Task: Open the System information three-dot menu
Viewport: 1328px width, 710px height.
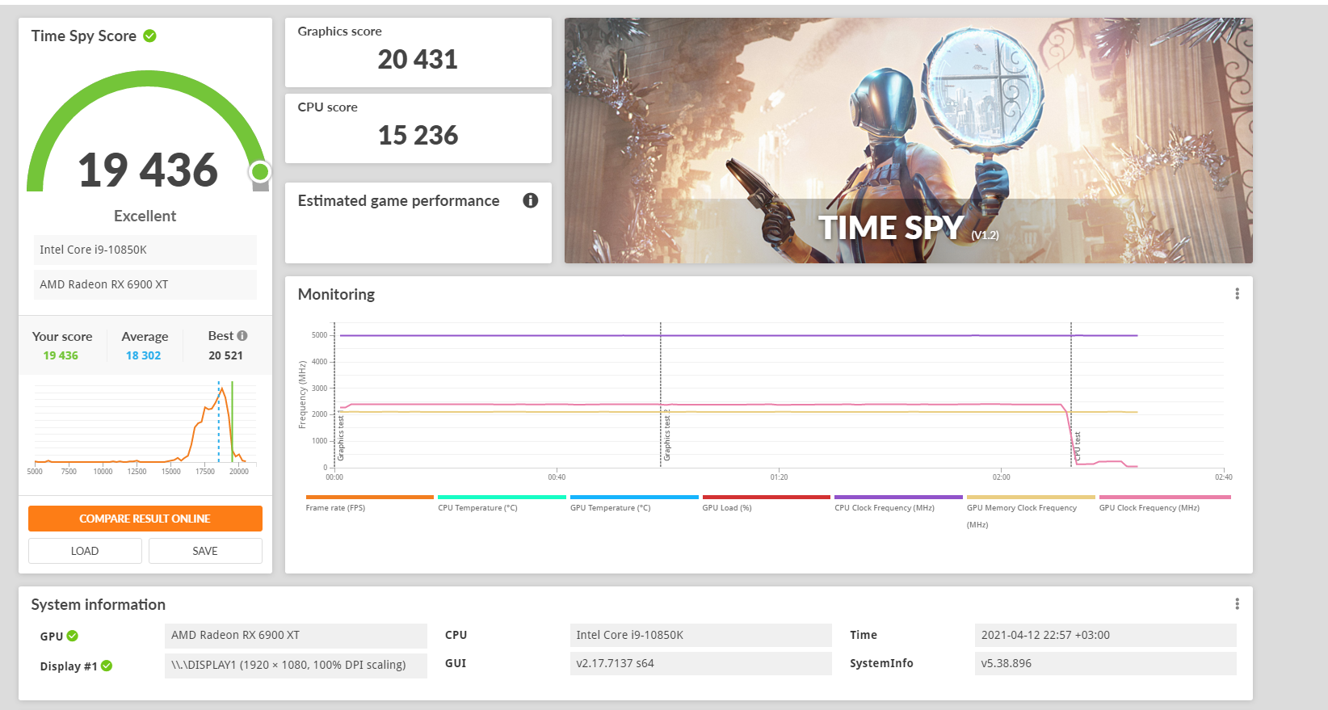Action: point(1237,604)
